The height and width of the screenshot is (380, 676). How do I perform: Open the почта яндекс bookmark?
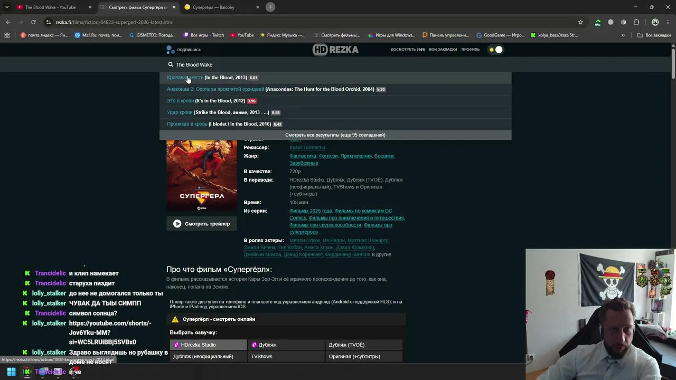click(44, 35)
